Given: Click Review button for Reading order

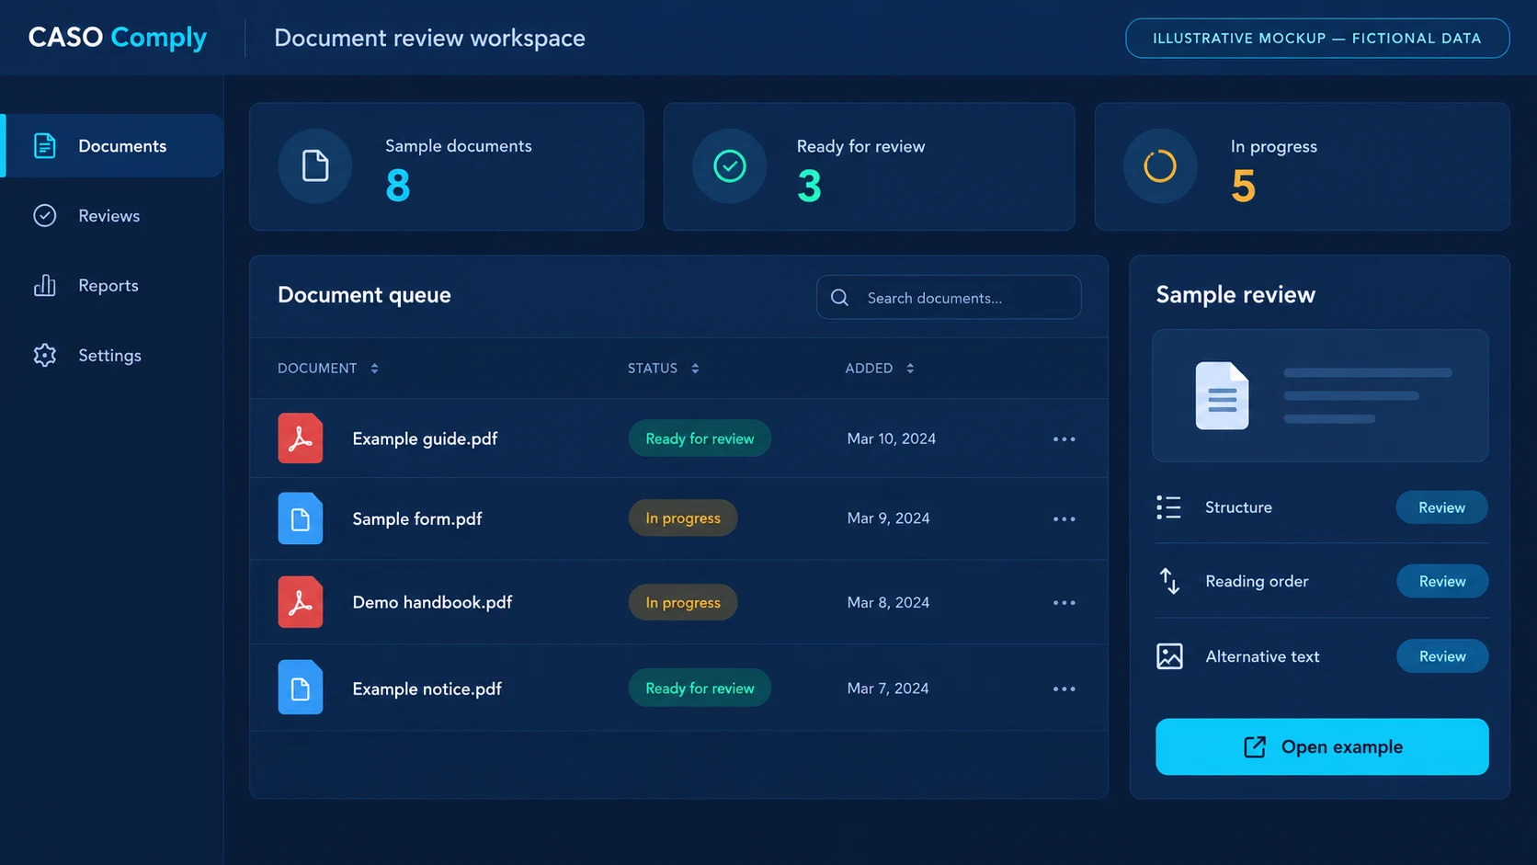Looking at the screenshot, I should (x=1441, y=581).
